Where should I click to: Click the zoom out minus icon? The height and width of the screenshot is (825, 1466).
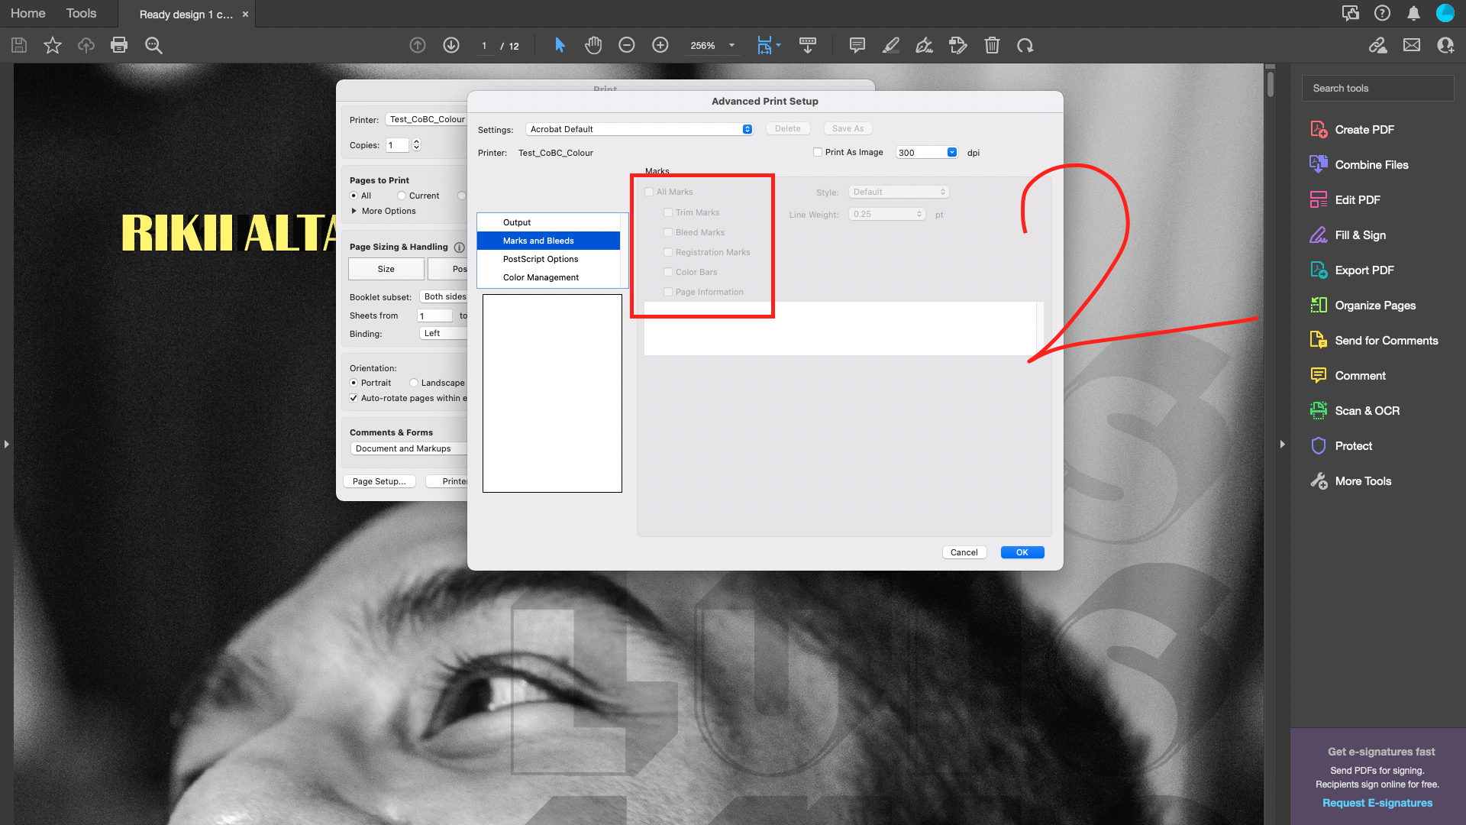click(627, 45)
